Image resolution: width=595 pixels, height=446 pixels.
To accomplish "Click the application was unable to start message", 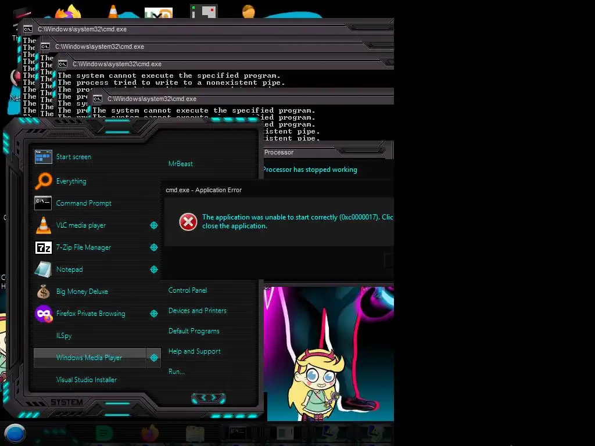I will (297, 221).
